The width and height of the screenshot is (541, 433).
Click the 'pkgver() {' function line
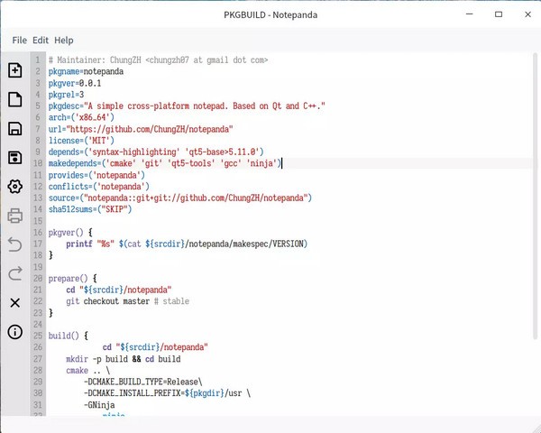70,233
